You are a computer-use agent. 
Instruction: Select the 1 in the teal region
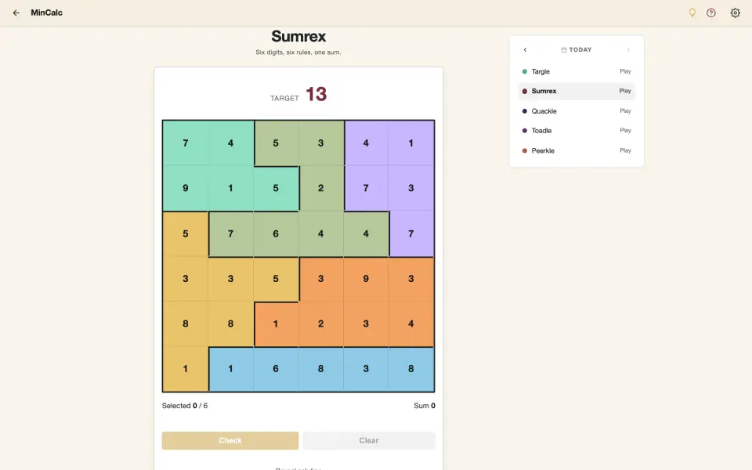click(230, 189)
